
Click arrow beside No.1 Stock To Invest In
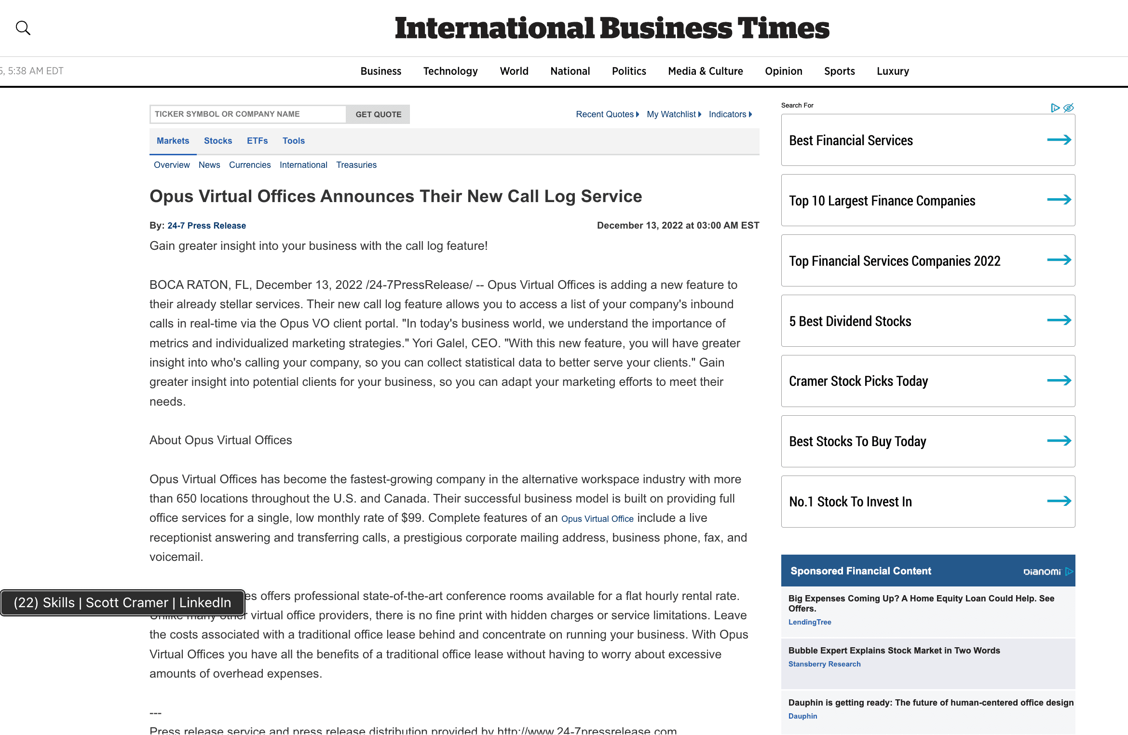pos(1059,501)
